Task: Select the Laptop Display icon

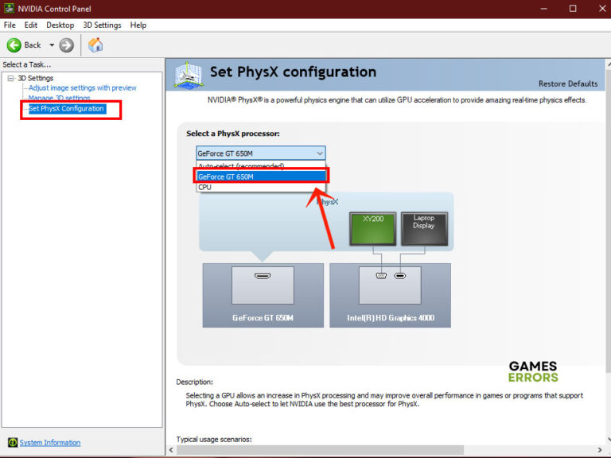Action: (424, 227)
